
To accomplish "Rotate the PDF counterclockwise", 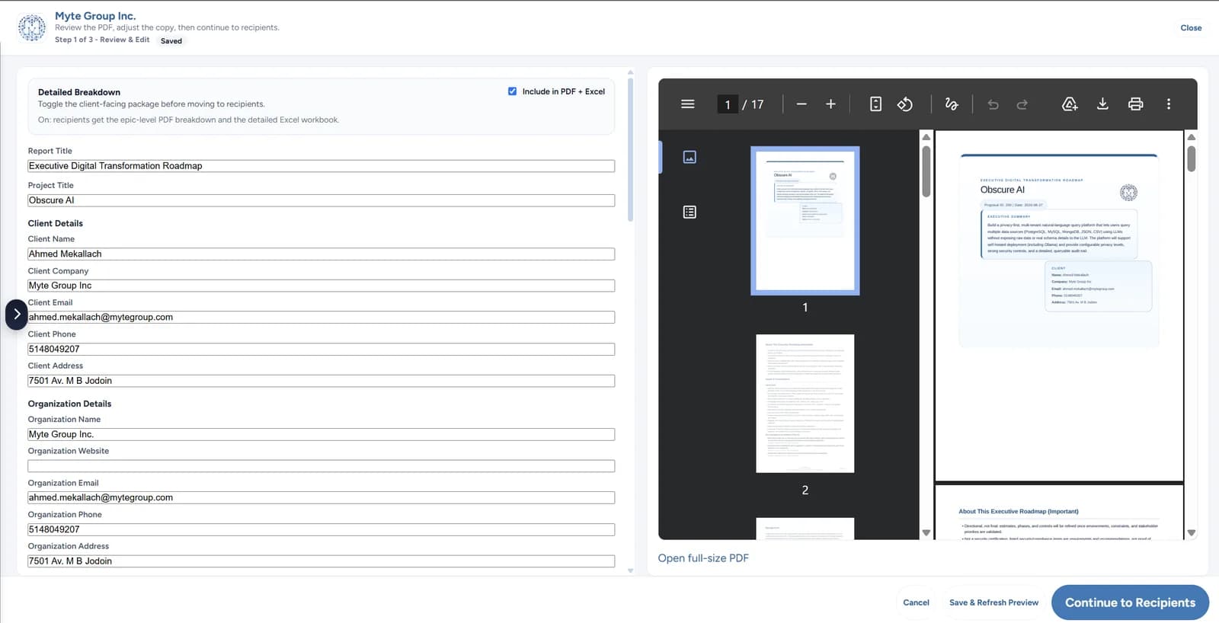I will 905,104.
